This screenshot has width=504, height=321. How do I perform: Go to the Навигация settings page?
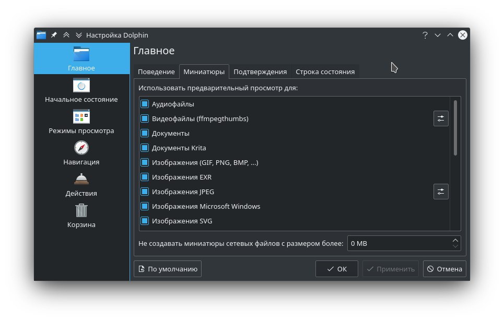[81, 153]
